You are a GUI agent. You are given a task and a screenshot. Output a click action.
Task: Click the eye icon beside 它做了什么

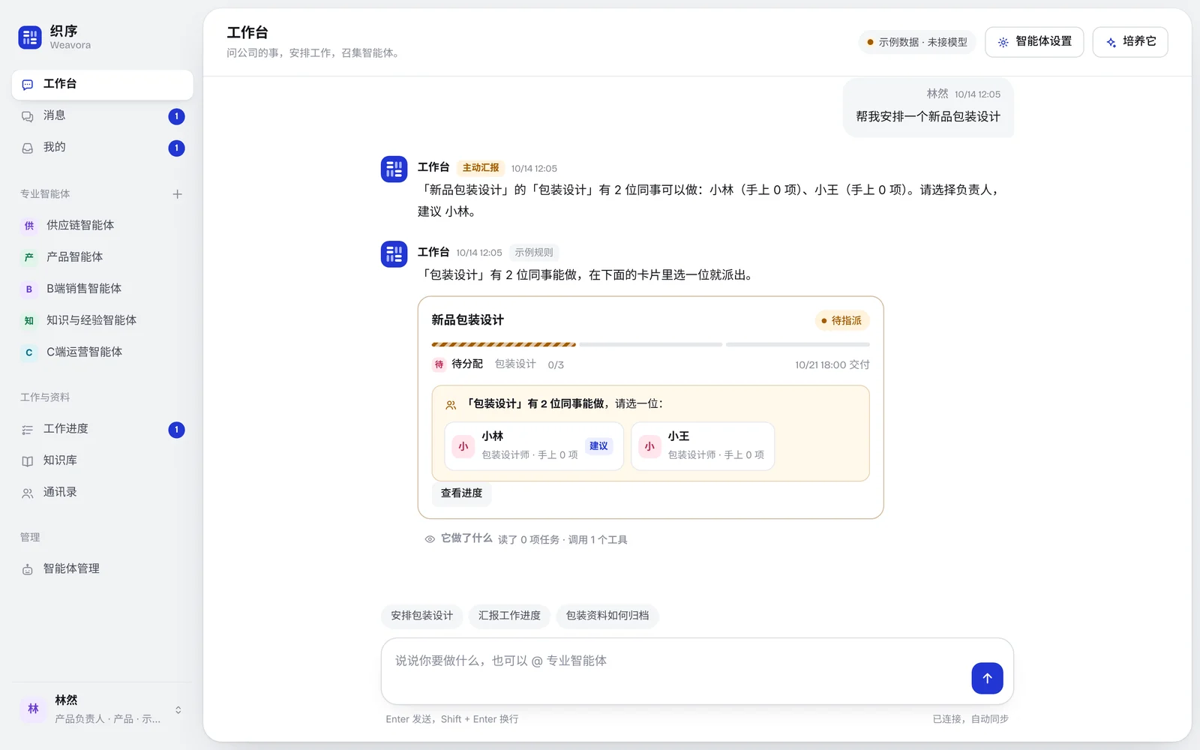click(x=430, y=539)
